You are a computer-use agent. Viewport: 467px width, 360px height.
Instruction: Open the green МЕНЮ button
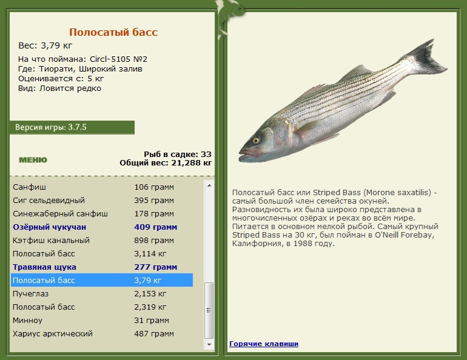33,160
